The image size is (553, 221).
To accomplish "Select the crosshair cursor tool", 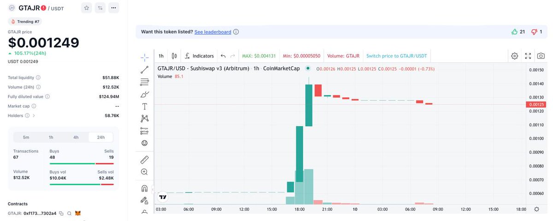I will [x=145, y=58].
